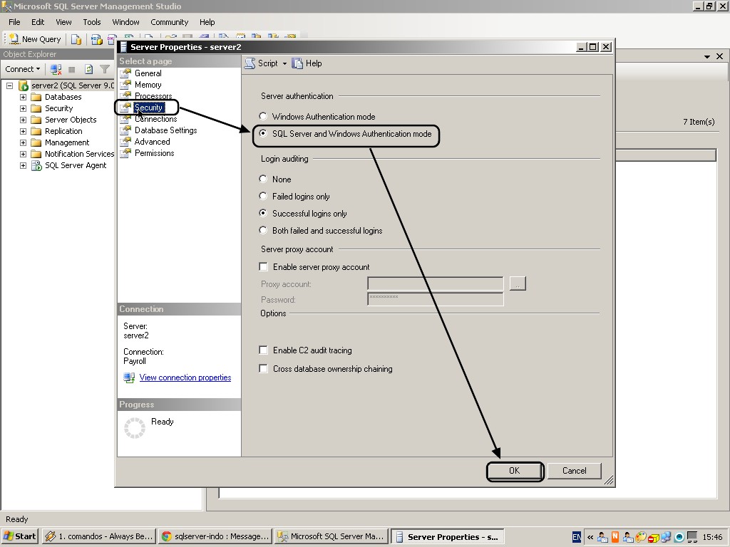Select Both failed and successful logins
Screen dimensions: 730x547
click(x=263, y=230)
